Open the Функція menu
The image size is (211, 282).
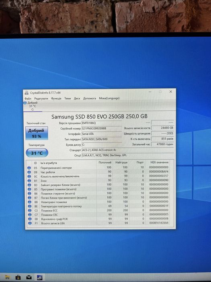(x=56, y=99)
